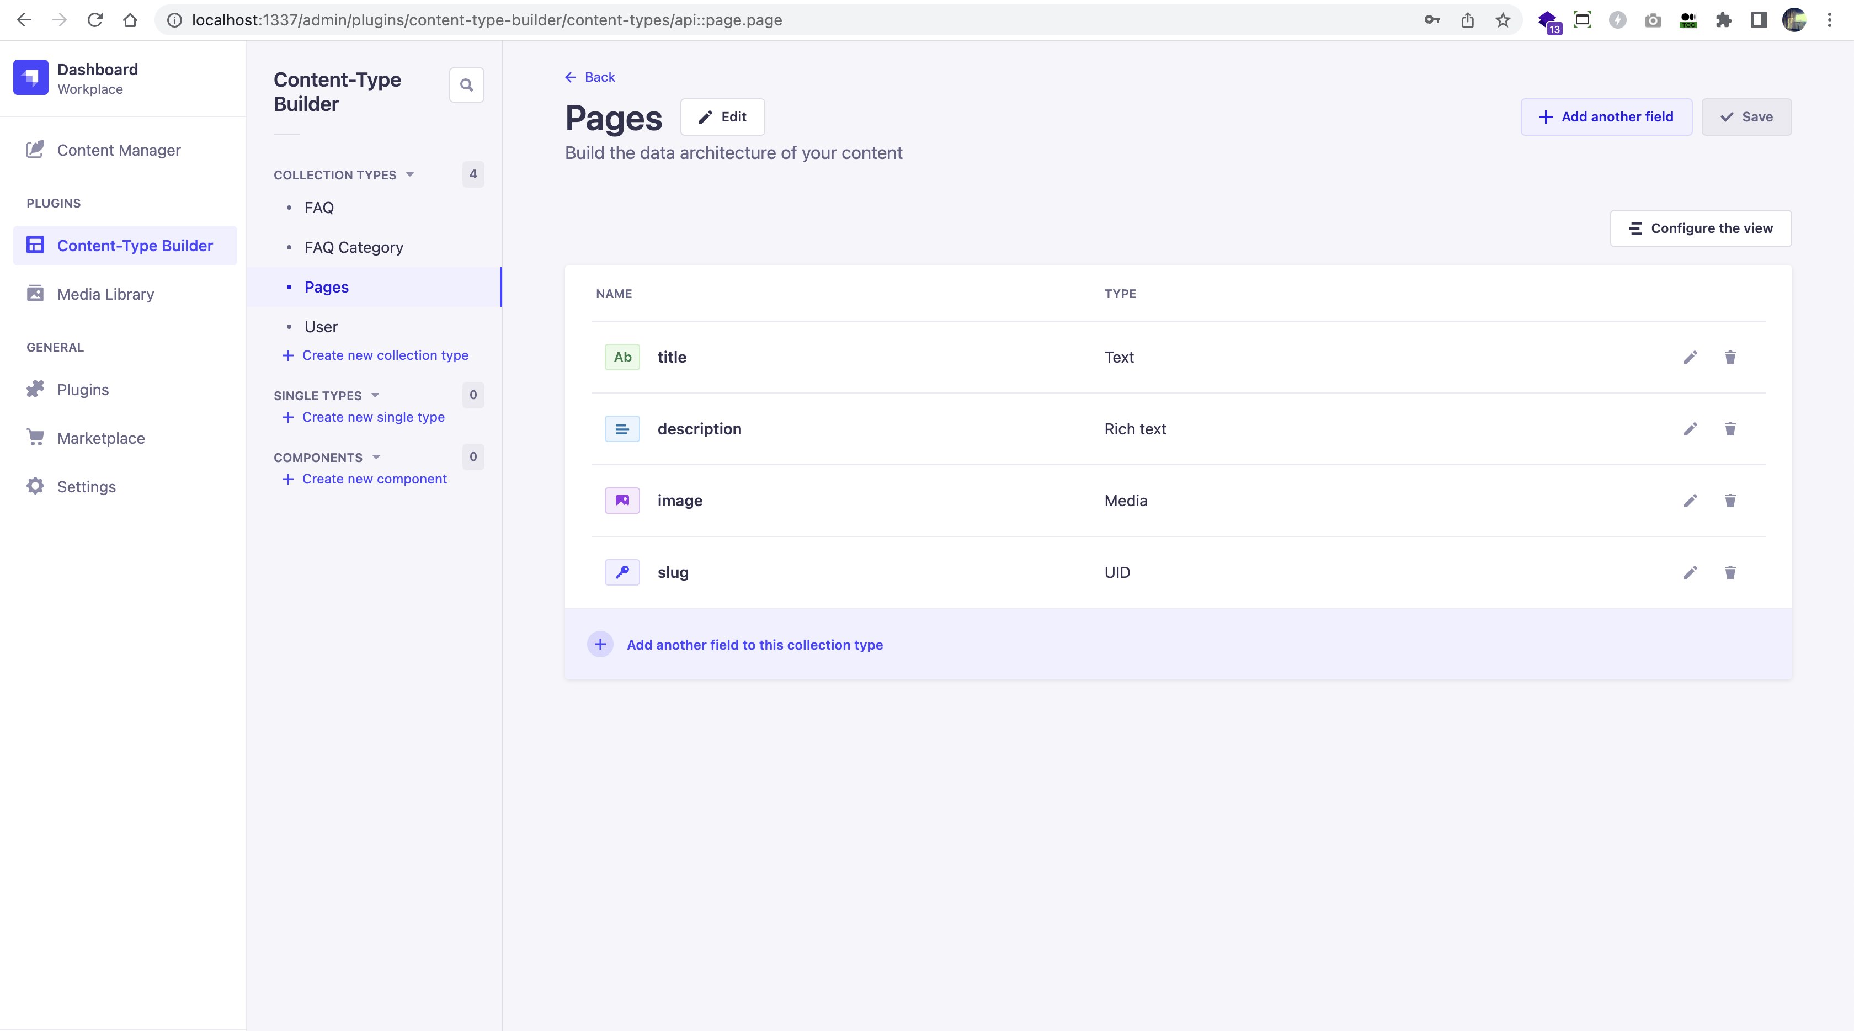
Task: Open Settings from the sidebar
Action: coord(87,486)
